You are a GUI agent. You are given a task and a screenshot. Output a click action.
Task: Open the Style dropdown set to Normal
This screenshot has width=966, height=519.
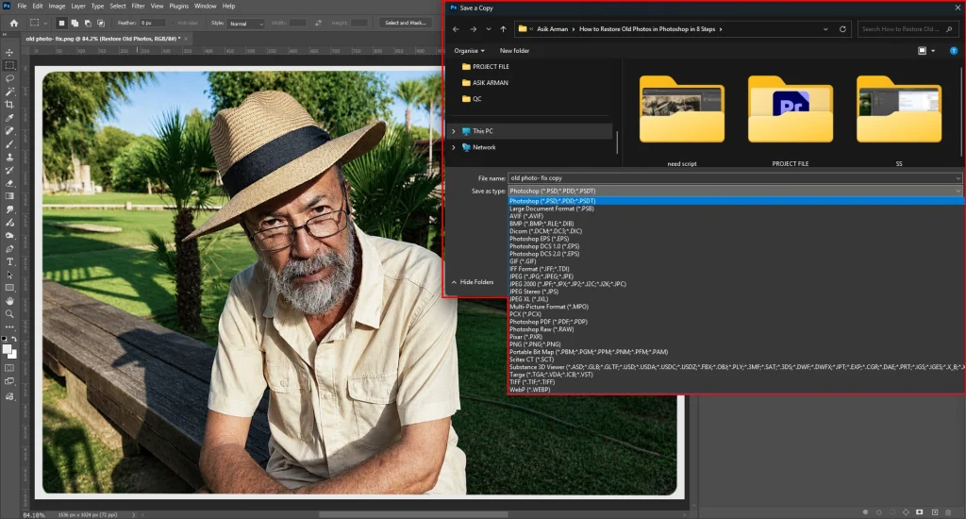click(246, 24)
